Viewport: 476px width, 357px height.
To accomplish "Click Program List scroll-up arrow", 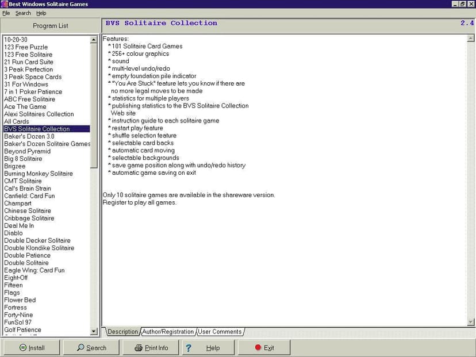I will [x=94, y=40].
